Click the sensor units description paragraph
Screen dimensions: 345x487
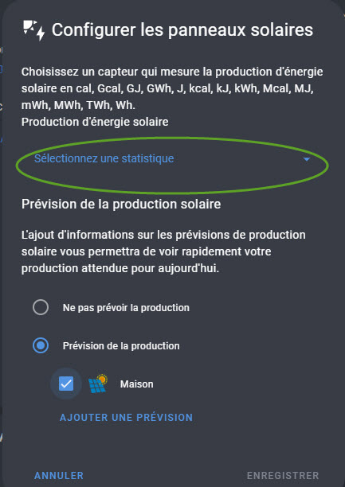(x=172, y=89)
